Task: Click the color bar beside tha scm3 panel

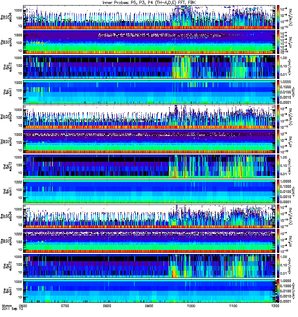Action: (278, 42)
